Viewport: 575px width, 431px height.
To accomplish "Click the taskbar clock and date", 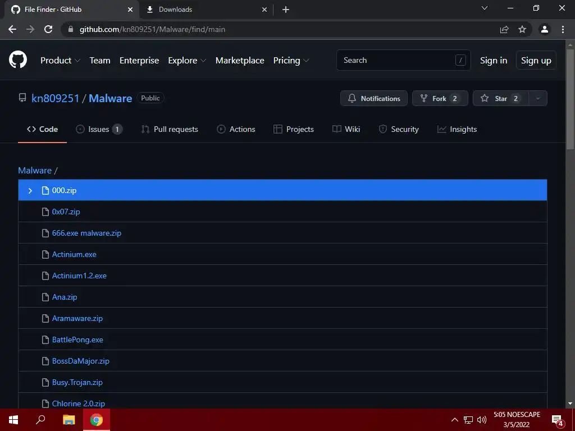I will click(x=517, y=420).
